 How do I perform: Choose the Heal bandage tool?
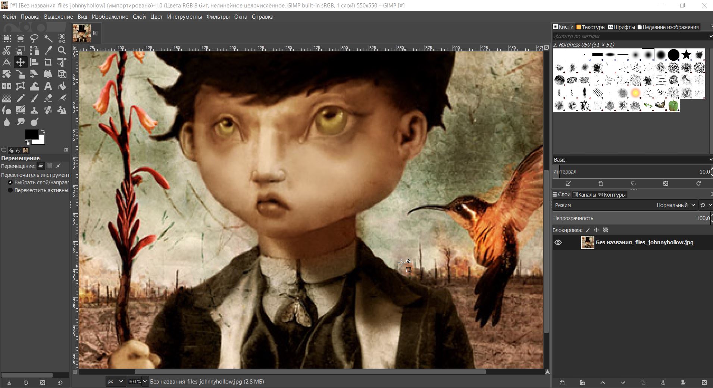pos(48,110)
